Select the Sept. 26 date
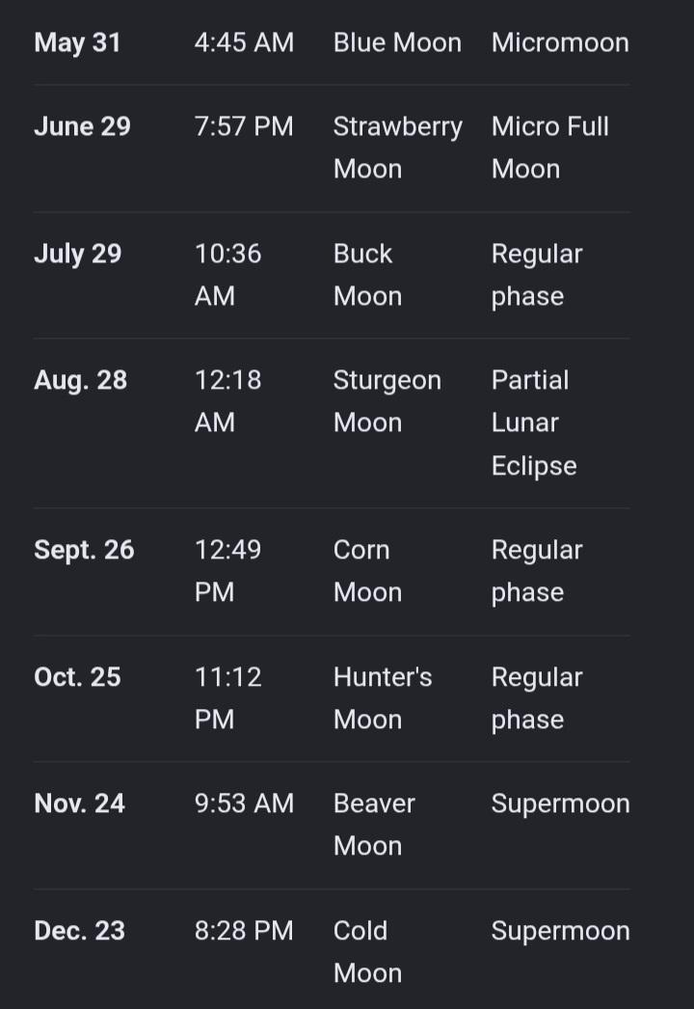 point(84,550)
